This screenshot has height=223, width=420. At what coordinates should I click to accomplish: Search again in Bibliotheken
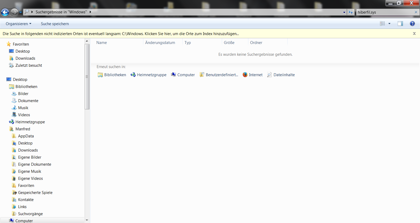[x=112, y=75]
